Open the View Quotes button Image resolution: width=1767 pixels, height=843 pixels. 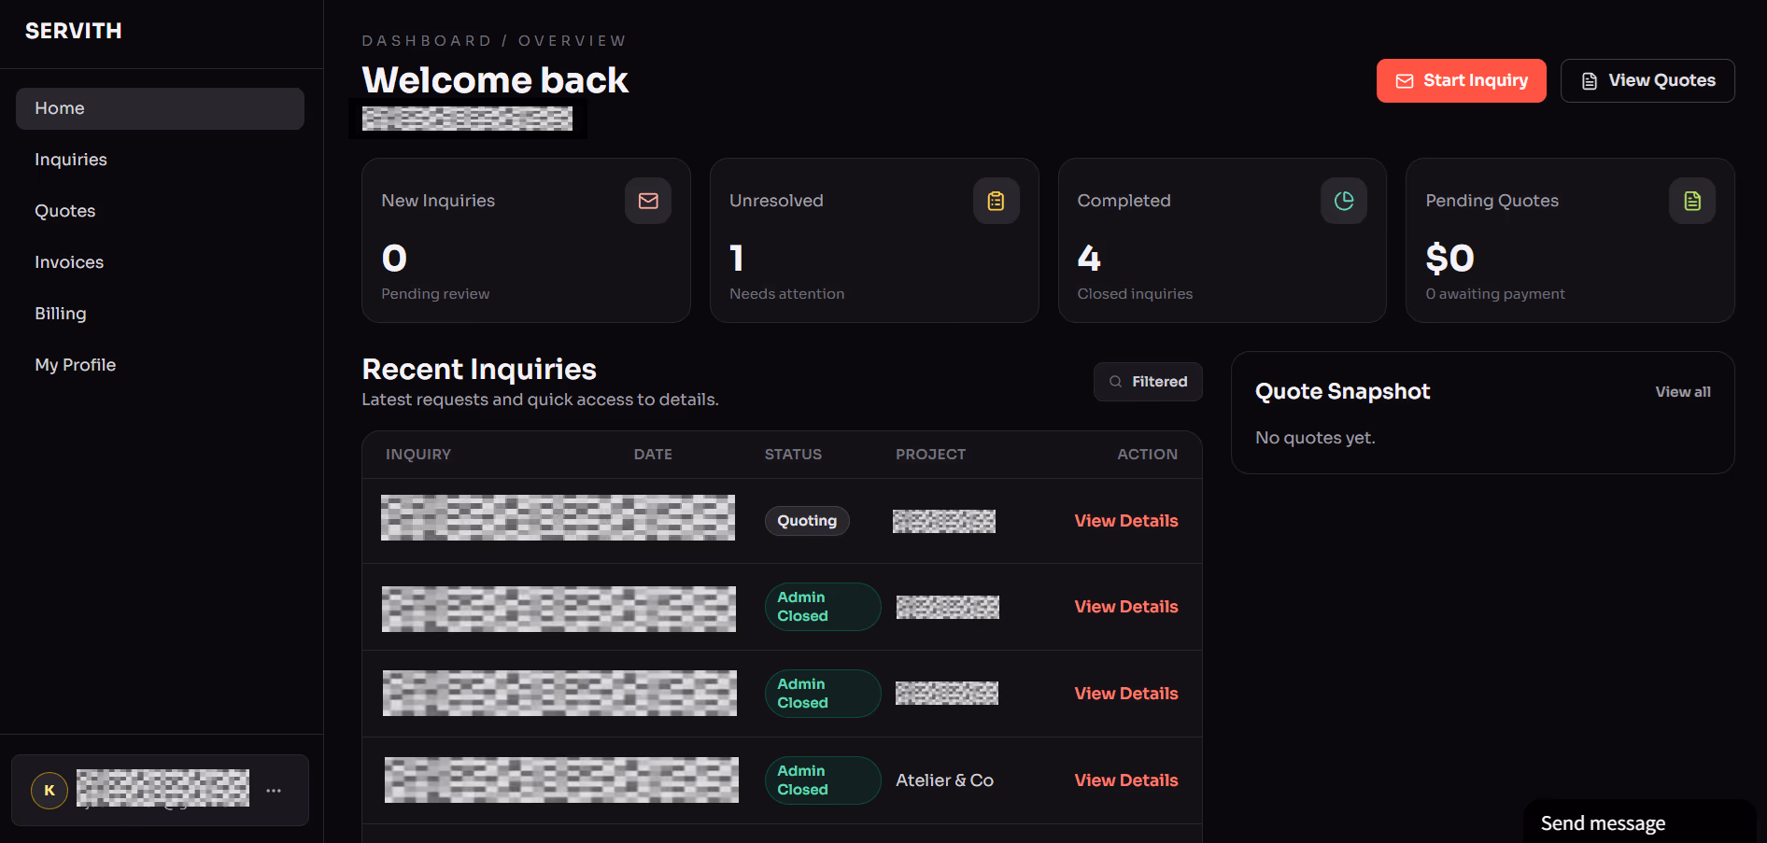point(1647,81)
